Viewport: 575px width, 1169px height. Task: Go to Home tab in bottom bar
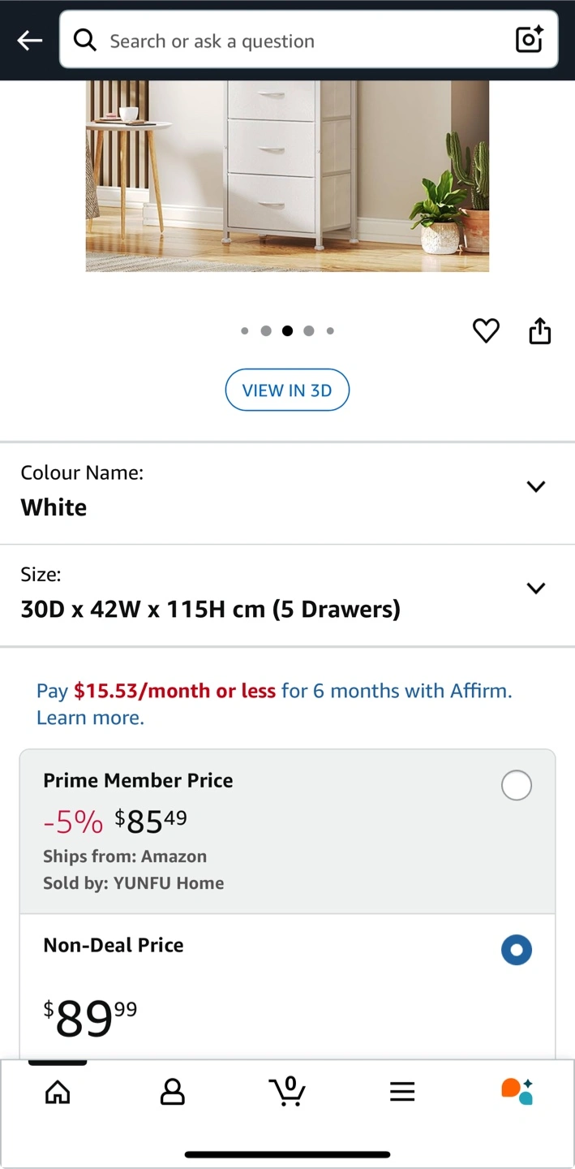58,1092
